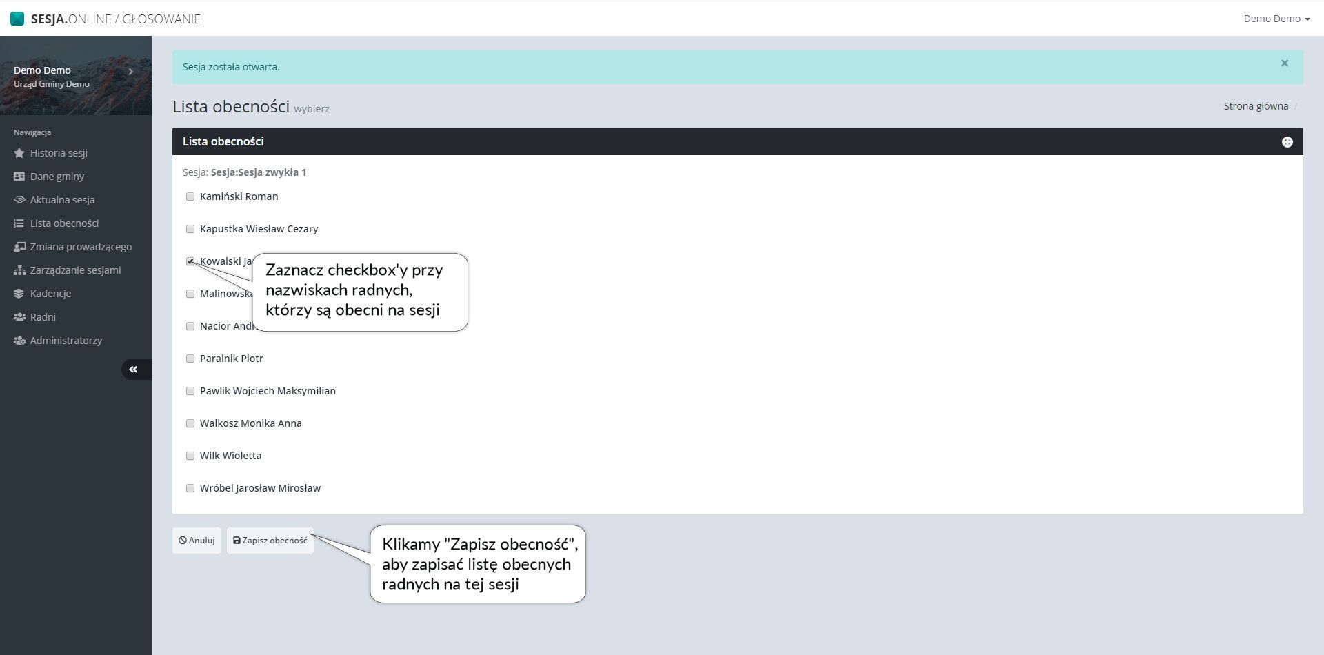Image resolution: width=1324 pixels, height=655 pixels.
Task: Click the Radni group icon
Action: click(19, 317)
